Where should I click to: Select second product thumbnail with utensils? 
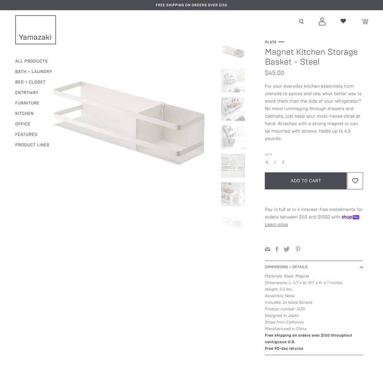click(233, 80)
